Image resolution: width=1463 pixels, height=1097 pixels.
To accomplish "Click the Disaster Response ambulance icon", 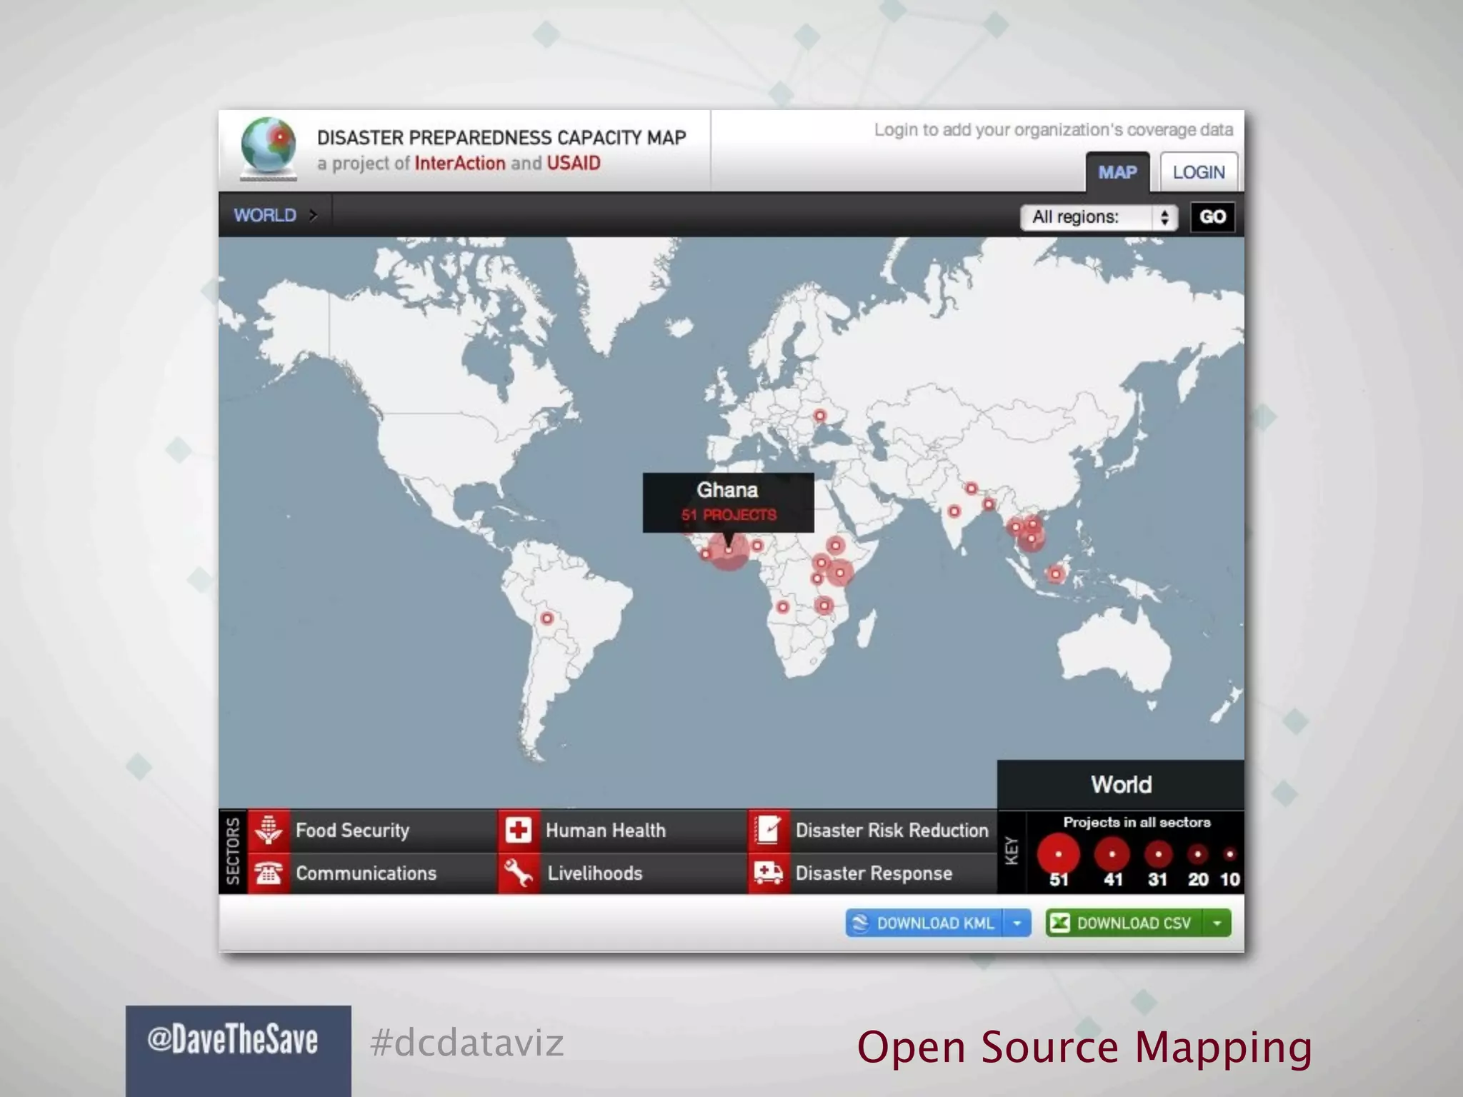I will tap(769, 873).
